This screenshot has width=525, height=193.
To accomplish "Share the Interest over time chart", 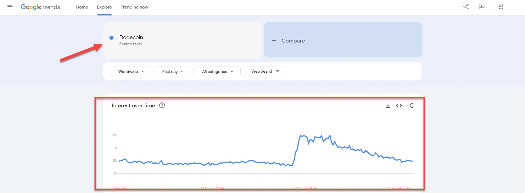I will [410, 105].
